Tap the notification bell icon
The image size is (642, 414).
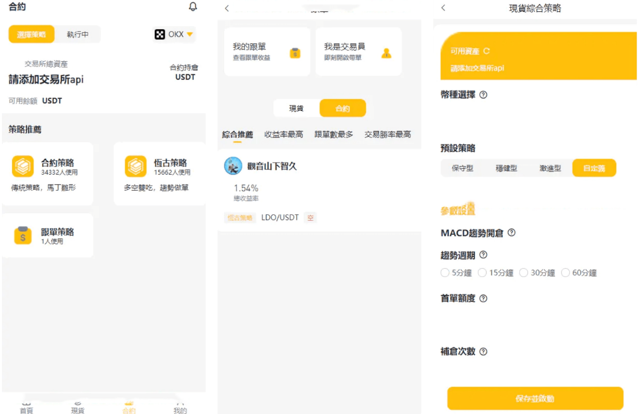(x=193, y=7)
